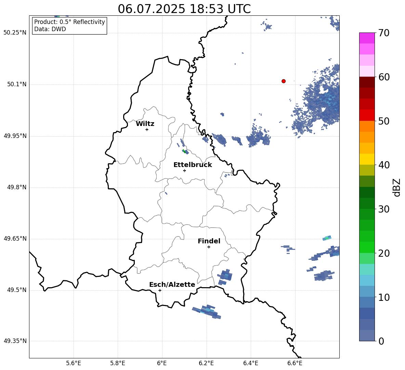Click the 49.65°N latitude label
Viewport: 405px width, 370px height.
[x=15, y=239]
